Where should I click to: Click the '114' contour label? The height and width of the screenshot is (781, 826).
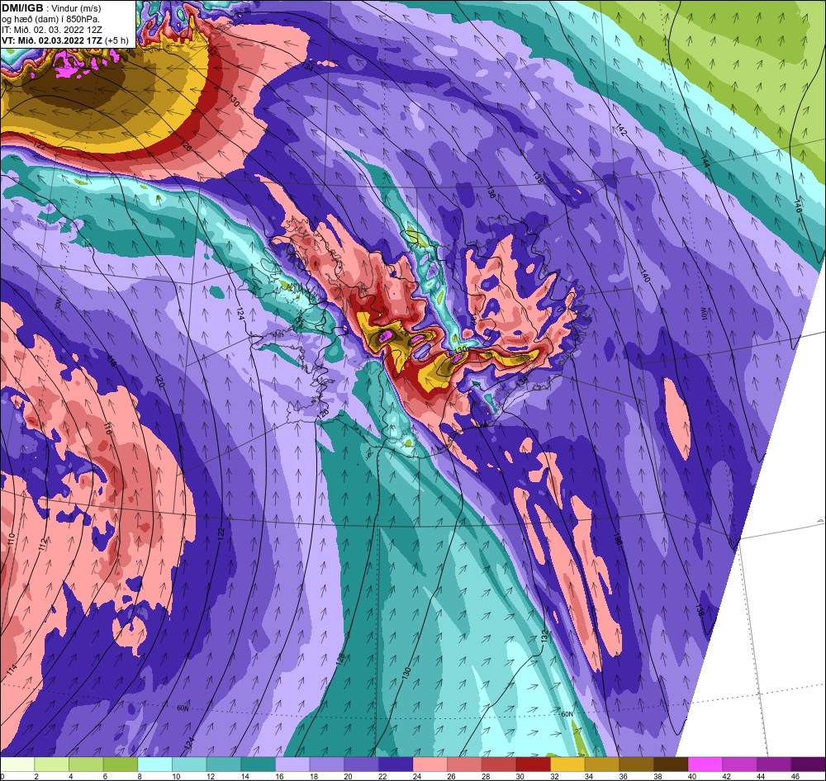click(12, 670)
